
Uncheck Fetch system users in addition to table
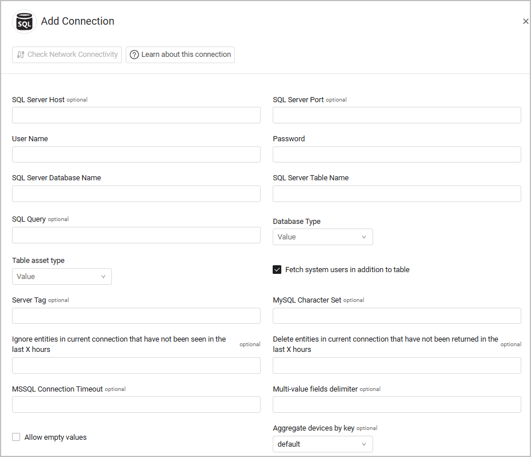277,270
